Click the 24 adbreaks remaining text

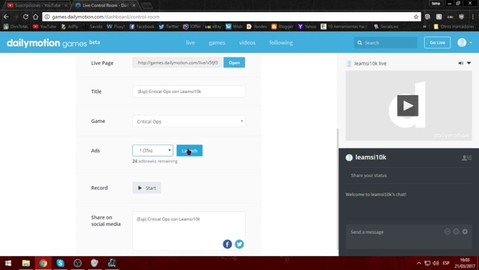[155, 161]
